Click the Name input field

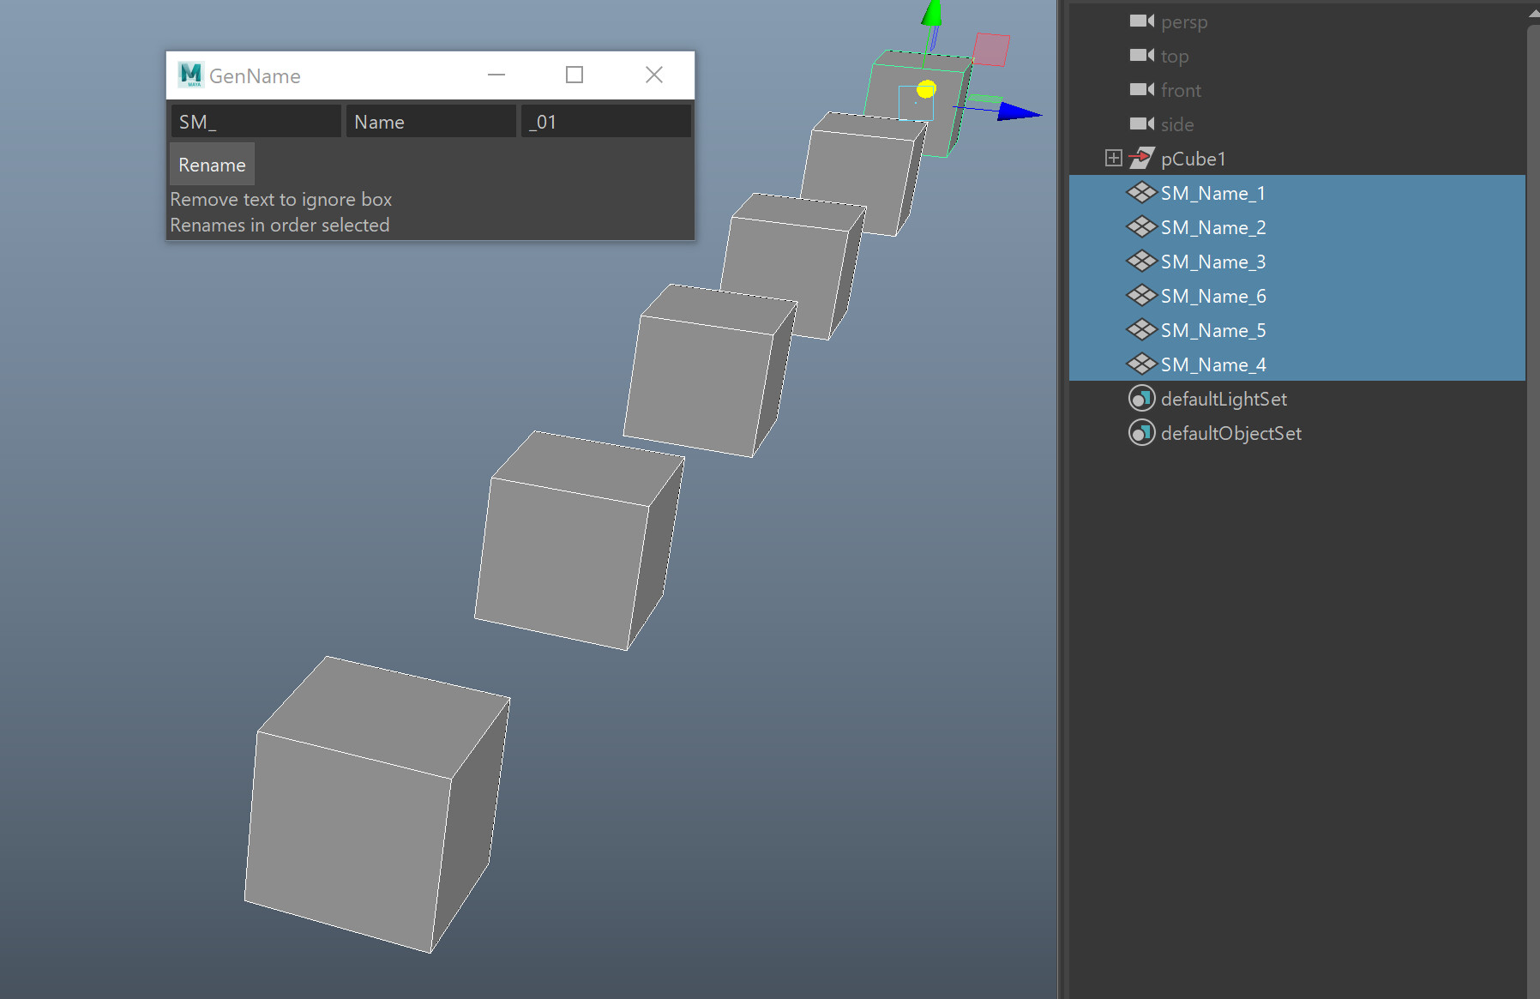tap(430, 121)
